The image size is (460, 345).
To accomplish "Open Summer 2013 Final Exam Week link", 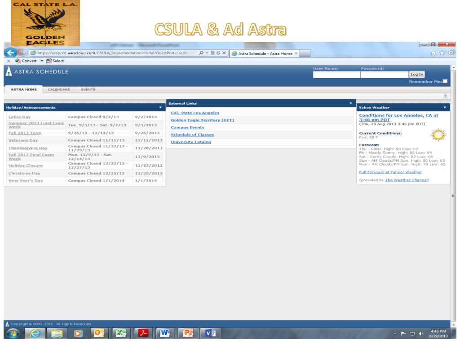I will tap(36, 125).
